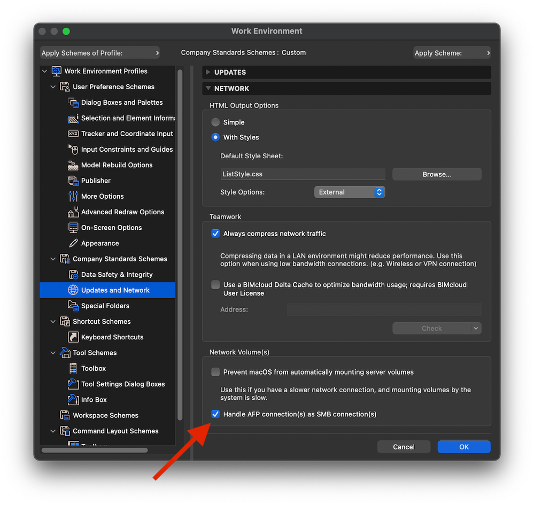Select the Keyboard Shortcuts icon

(73, 337)
